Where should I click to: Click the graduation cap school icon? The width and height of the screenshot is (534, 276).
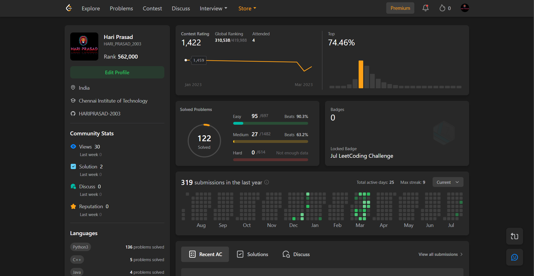click(x=73, y=101)
